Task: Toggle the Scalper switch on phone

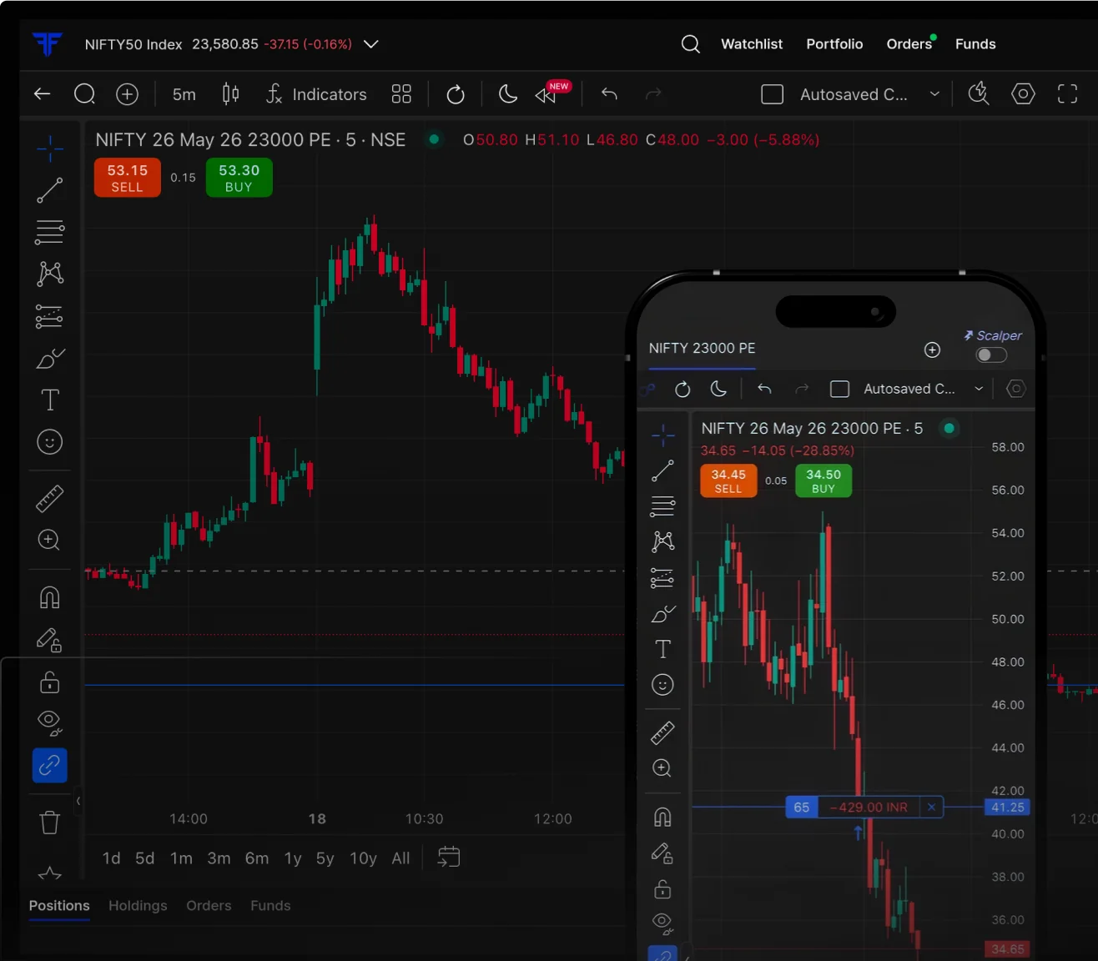Action: tap(991, 355)
